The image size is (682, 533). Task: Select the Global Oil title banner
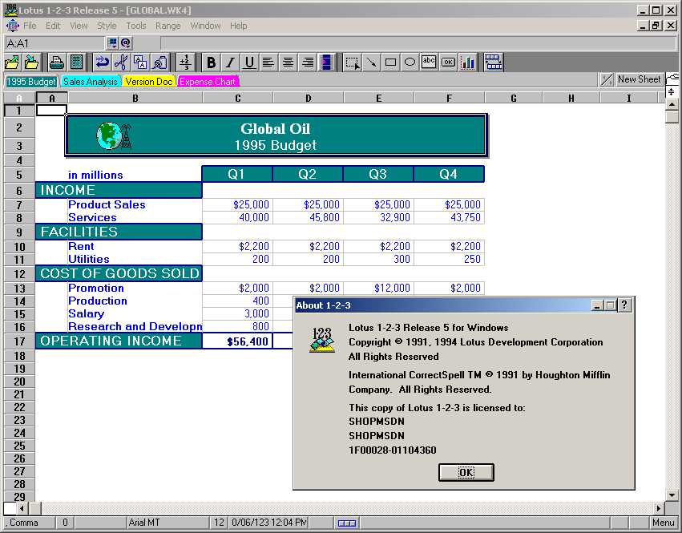click(x=276, y=135)
